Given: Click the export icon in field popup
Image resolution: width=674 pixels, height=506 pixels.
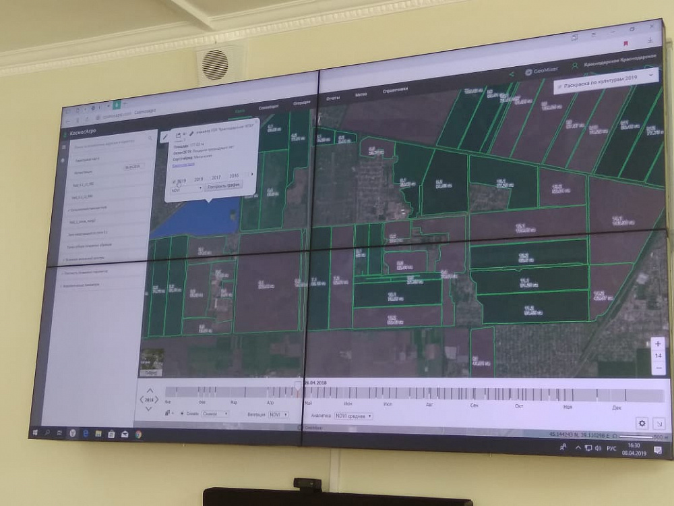Looking at the screenshot, I should [178, 135].
